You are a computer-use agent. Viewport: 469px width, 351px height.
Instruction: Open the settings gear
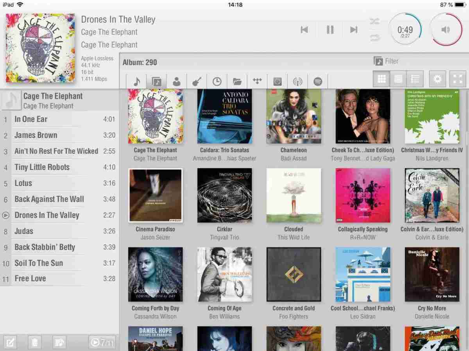pos(437,79)
